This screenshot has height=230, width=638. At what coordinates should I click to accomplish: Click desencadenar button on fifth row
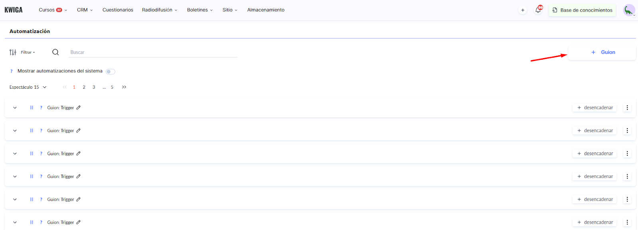coord(595,199)
